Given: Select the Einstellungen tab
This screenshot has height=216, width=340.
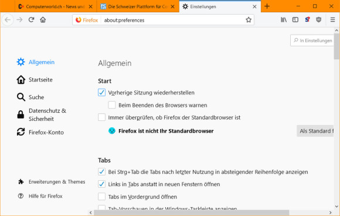Looking at the screenshot, I should pyautogui.click(x=220, y=6).
